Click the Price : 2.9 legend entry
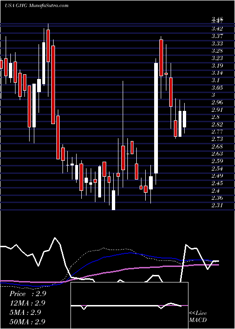Viewport: 235px width, 329px height. [x=28, y=294]
